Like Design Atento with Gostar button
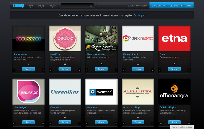The height and width of the screenshot is (129, 204). pos(138,69)
